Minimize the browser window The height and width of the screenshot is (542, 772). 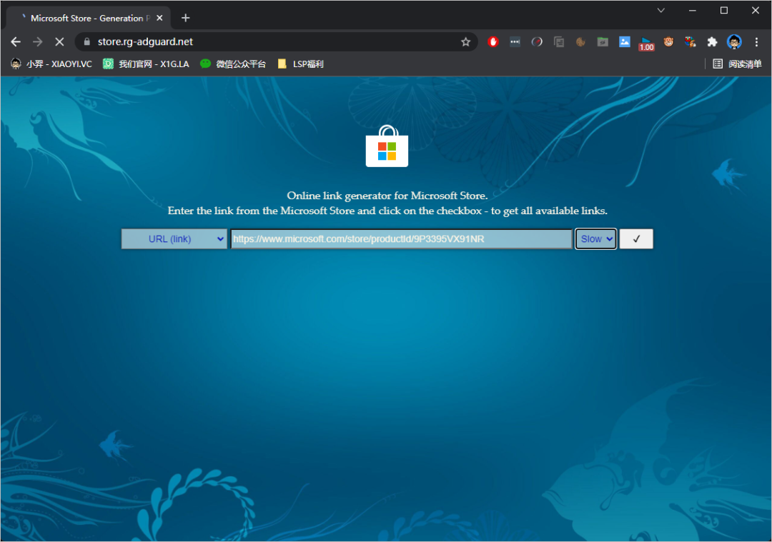[x=692, y=10]
